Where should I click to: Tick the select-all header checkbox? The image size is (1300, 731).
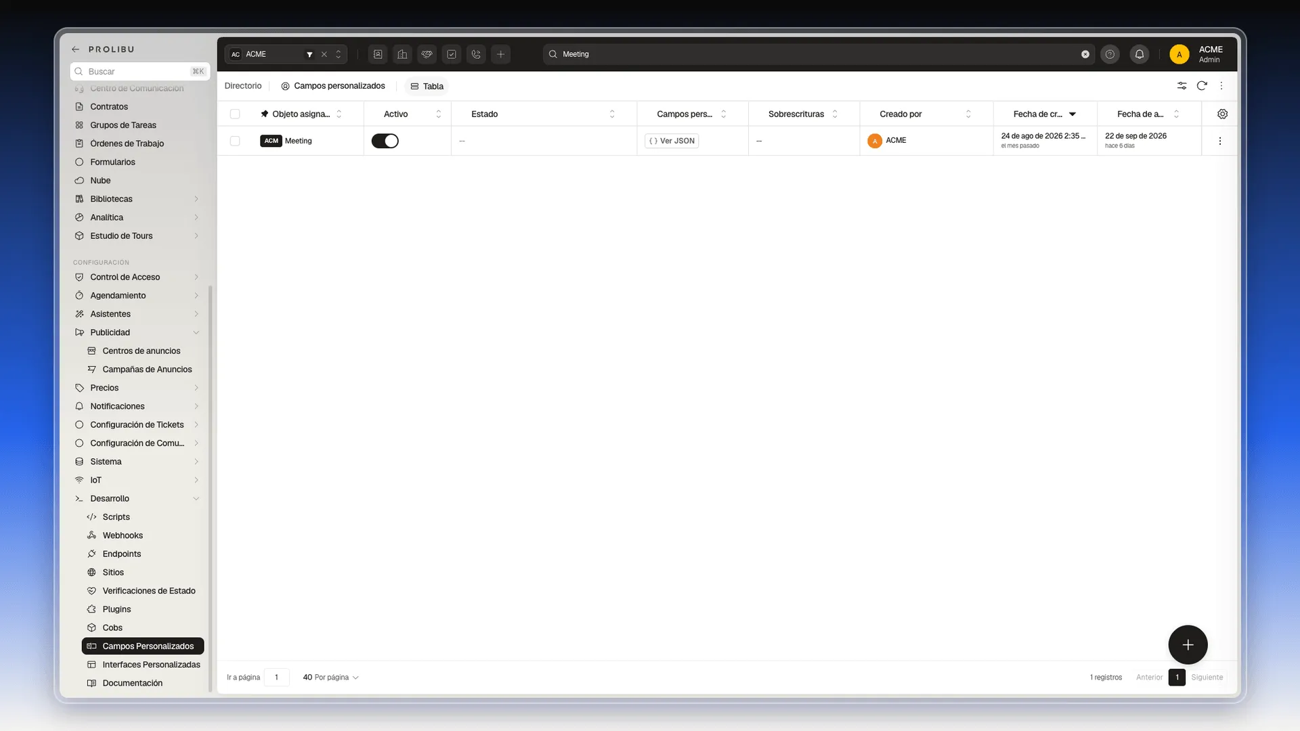pos(235,114)
